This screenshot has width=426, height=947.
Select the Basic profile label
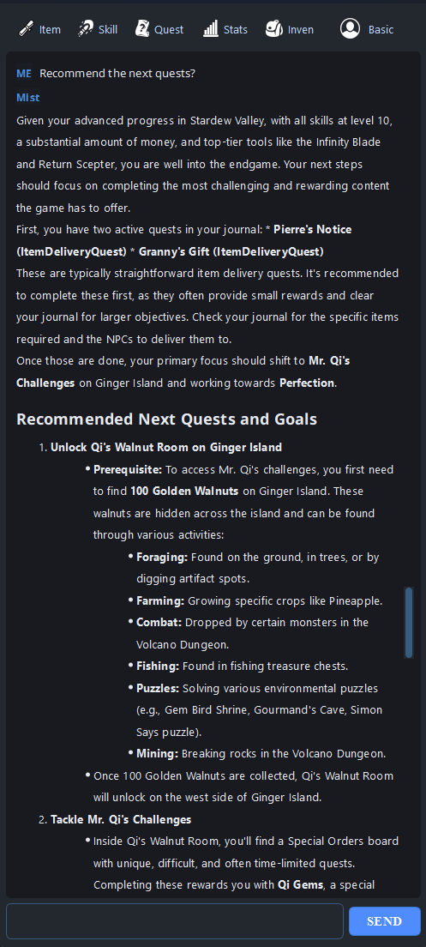click(381, 29)
